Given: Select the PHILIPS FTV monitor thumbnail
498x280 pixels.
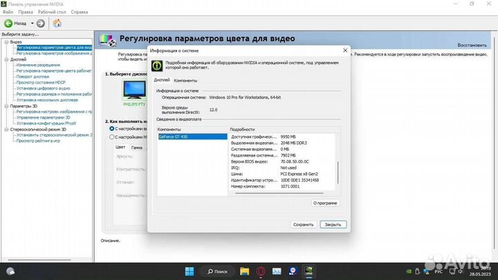Looking at the screenshot, I should coord(134,90).
